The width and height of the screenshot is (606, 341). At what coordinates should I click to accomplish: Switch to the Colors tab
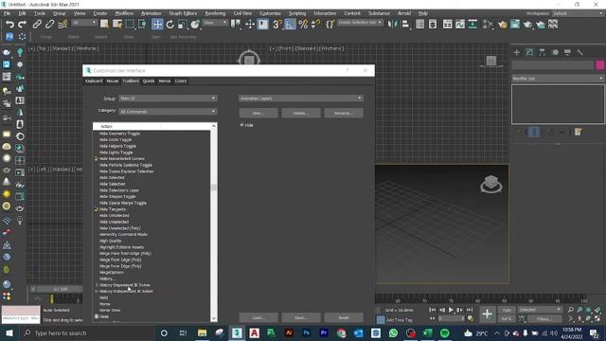(x=181, y=81)
